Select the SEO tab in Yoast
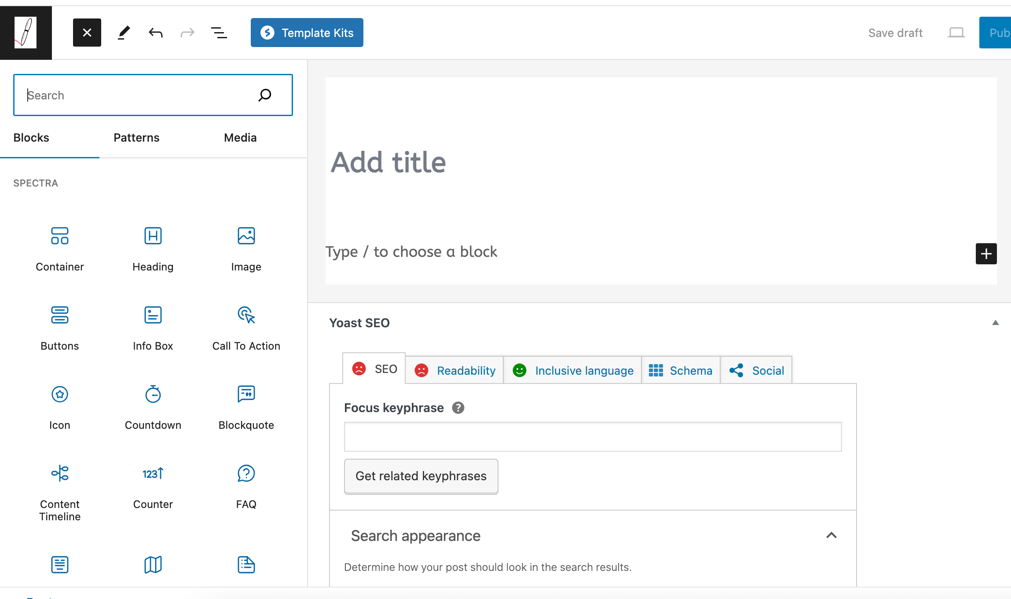This screenshot has height=599, width=1011. click(x=374, y=369)
